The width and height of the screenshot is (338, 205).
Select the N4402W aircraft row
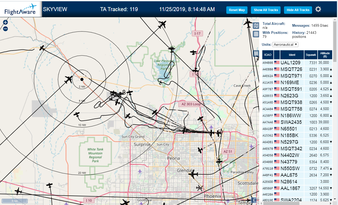(x=297, y=155)
